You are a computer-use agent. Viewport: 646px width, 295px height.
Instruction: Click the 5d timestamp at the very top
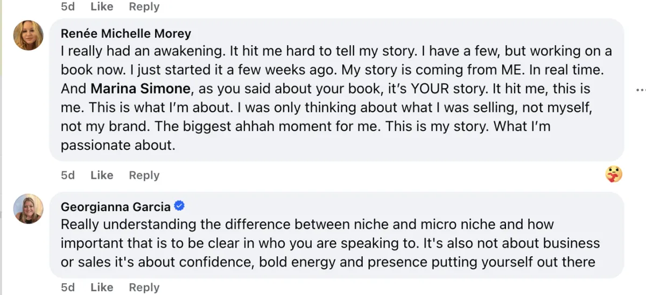(x=68, y=6)
